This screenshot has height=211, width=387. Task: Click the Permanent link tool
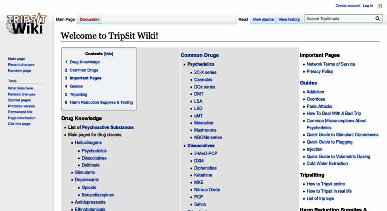[x=20, y=112]
